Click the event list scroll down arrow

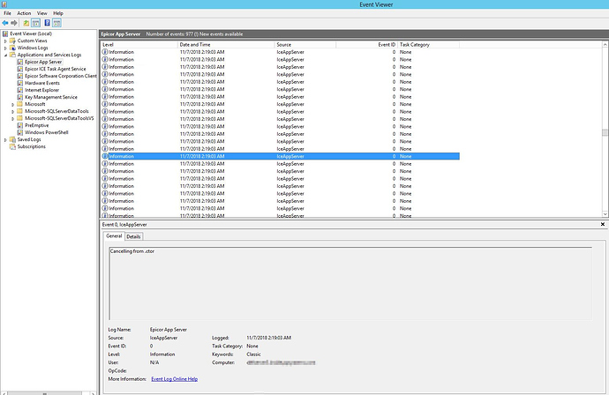tap(605, 213)
